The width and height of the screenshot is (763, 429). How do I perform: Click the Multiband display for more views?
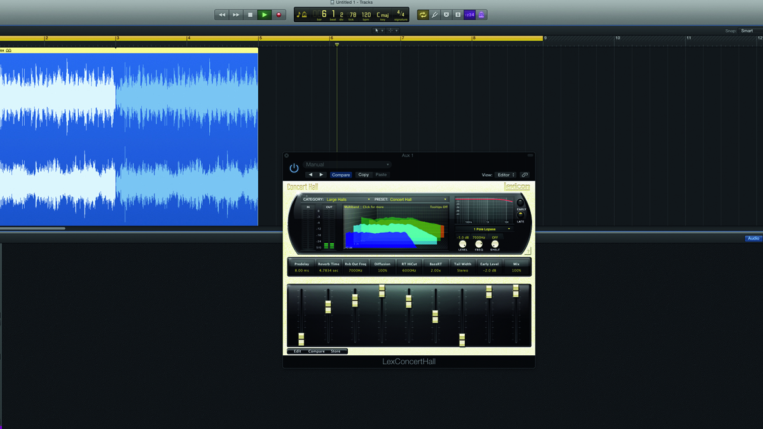click(364, 207)
